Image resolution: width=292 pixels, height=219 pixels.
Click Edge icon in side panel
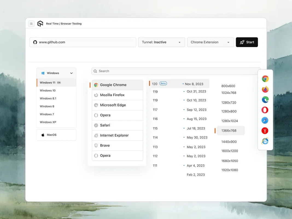click(265, 100)
